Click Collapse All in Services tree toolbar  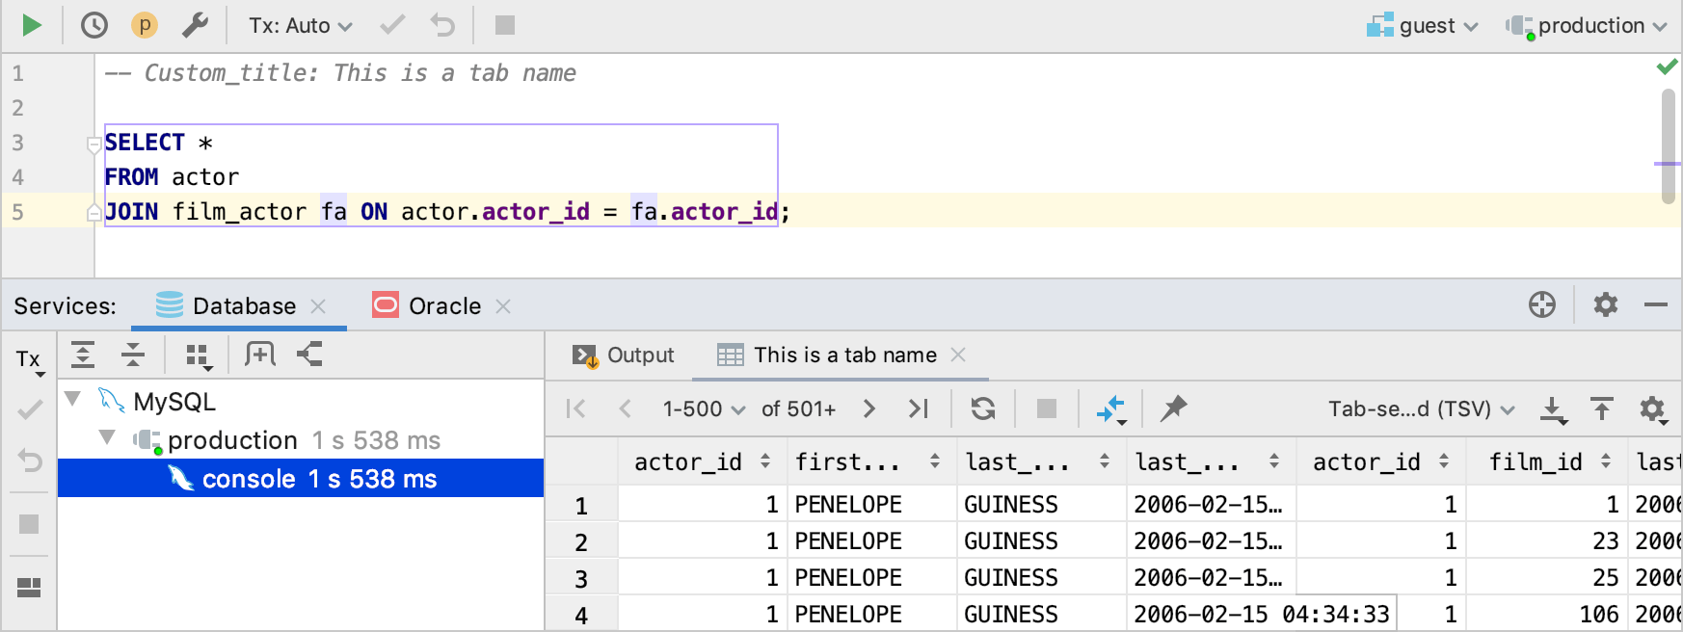pos(133,355)
